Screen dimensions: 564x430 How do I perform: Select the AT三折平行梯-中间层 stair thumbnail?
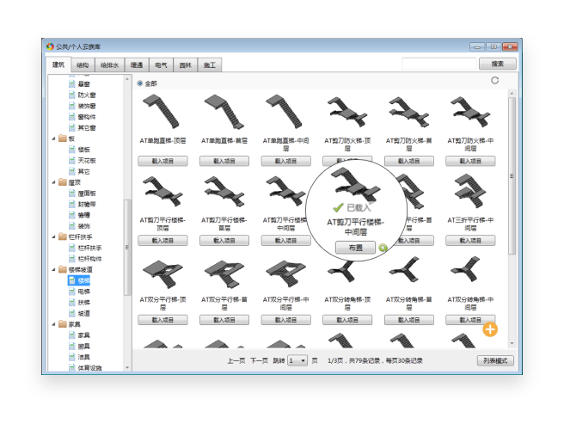(470, 191)
